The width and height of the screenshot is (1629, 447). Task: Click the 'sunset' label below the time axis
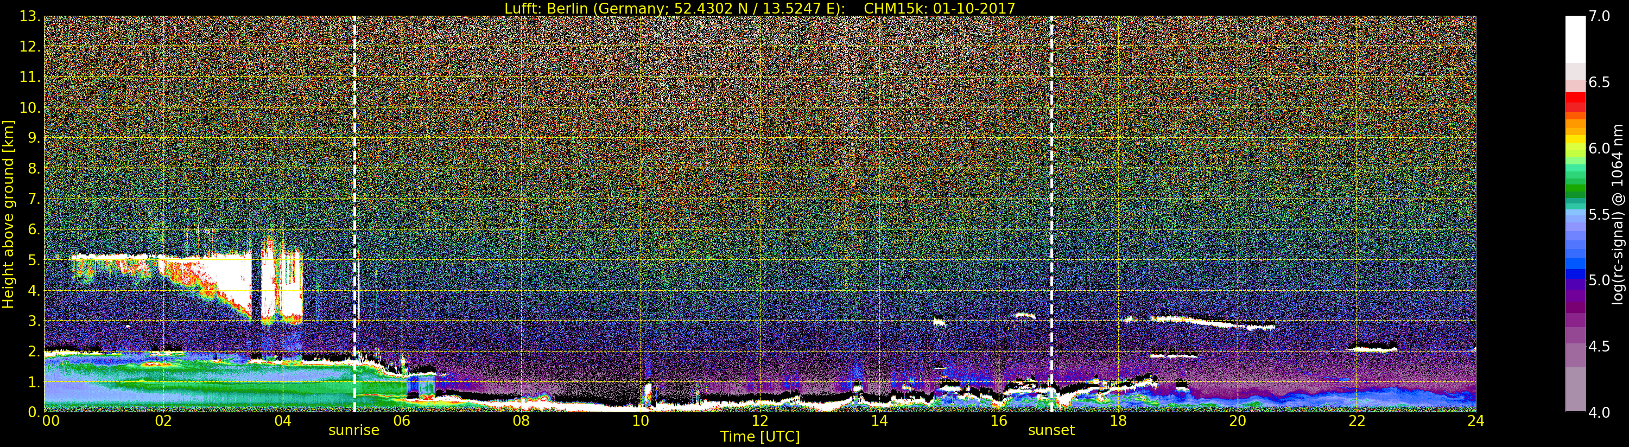(1051, 431)
